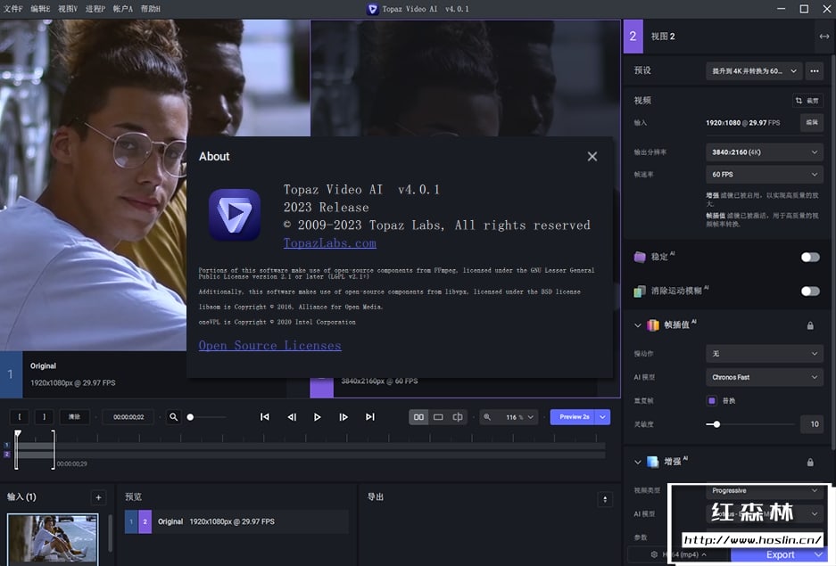Toggle the 消除运动模糊 switch
Image resolution: width=836 pixels, height=566 pixels.
click(810, 291)
